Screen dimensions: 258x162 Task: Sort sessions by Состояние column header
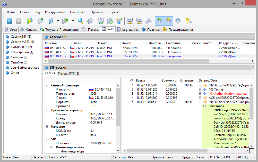pyautogui.click(x=177, y=43)
